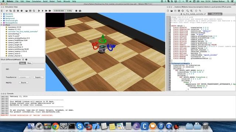Click the delete node minus icon
The width and height of the screenshot is (236, 132).
(x=21, y=11)
